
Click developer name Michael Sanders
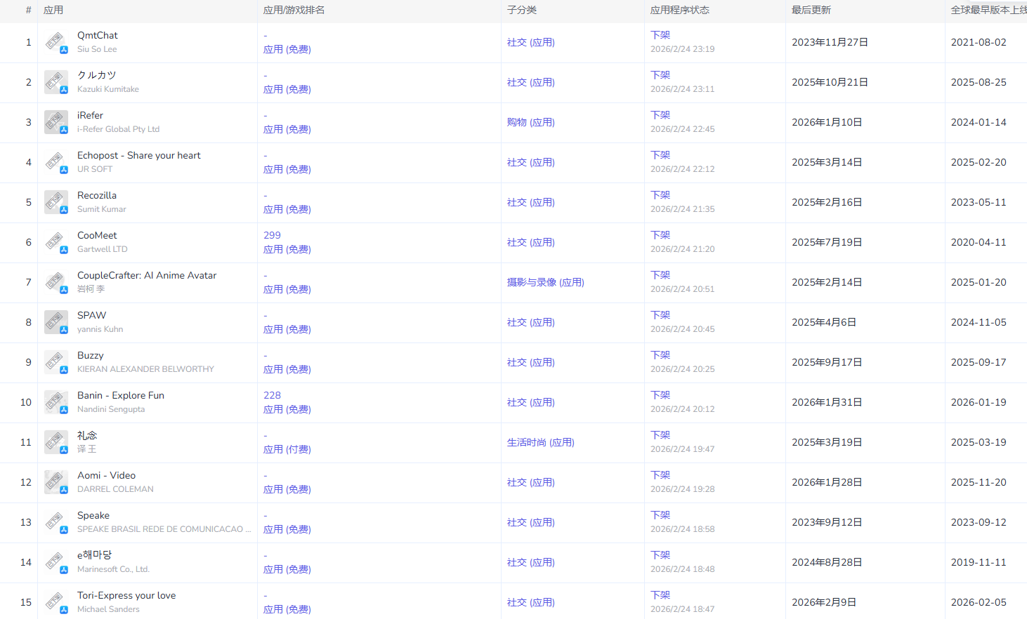(108, 609)
